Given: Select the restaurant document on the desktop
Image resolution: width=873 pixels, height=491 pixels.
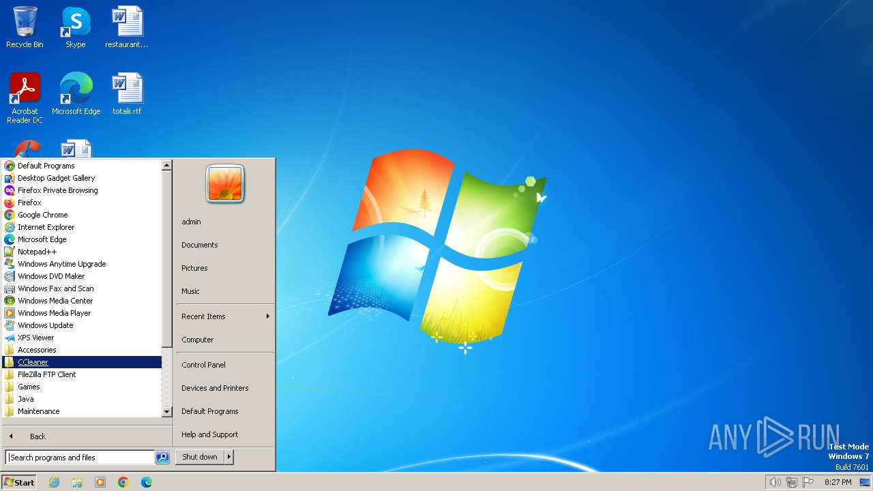Looking at the screenshot, I should 127,27.
